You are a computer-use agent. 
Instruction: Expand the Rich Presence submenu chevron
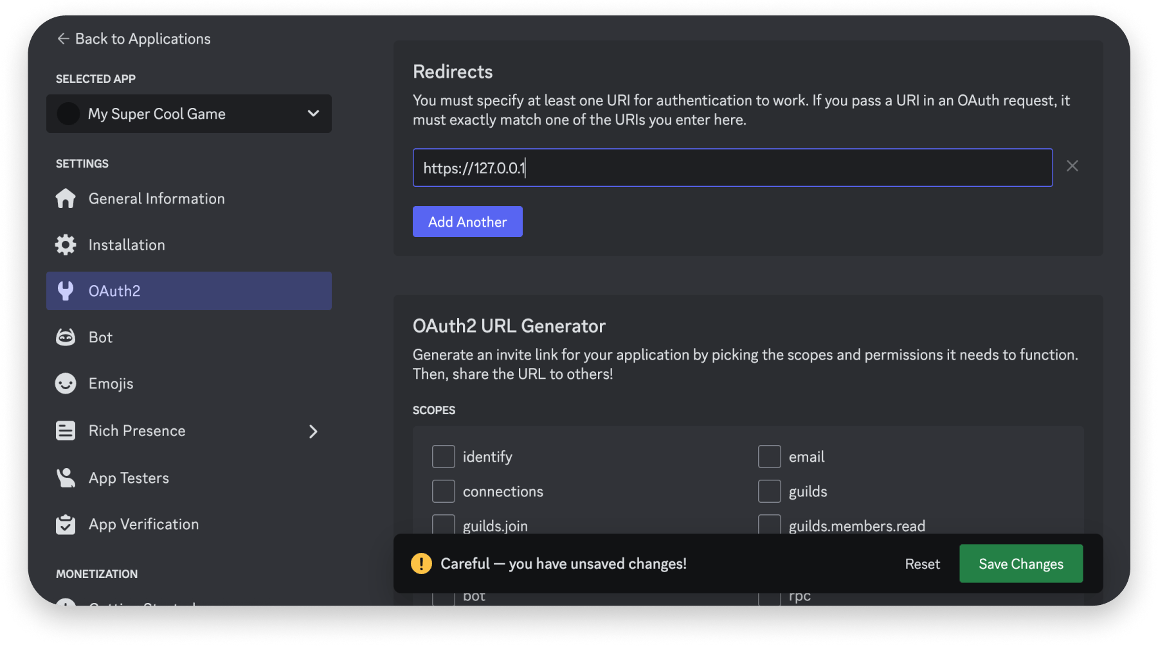pos(313,432)
